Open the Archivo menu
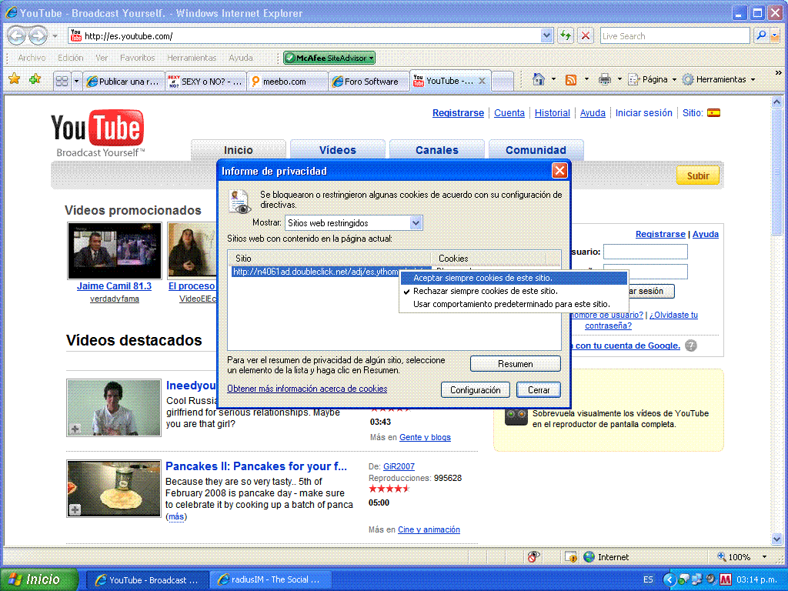The width and height of the screenshot is (788, 591). [32, 58]
